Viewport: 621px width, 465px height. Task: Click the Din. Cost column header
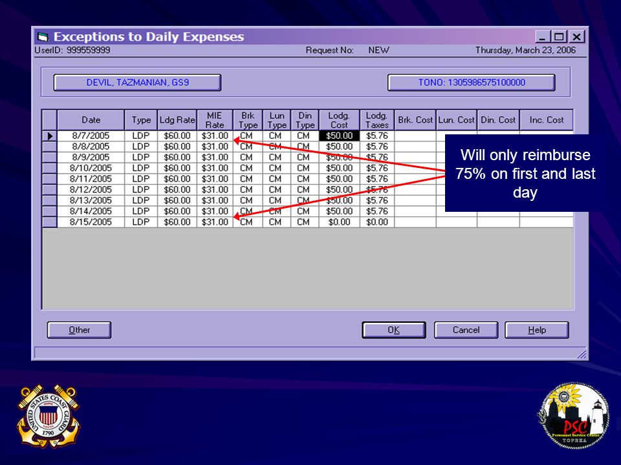pos(498,120)
